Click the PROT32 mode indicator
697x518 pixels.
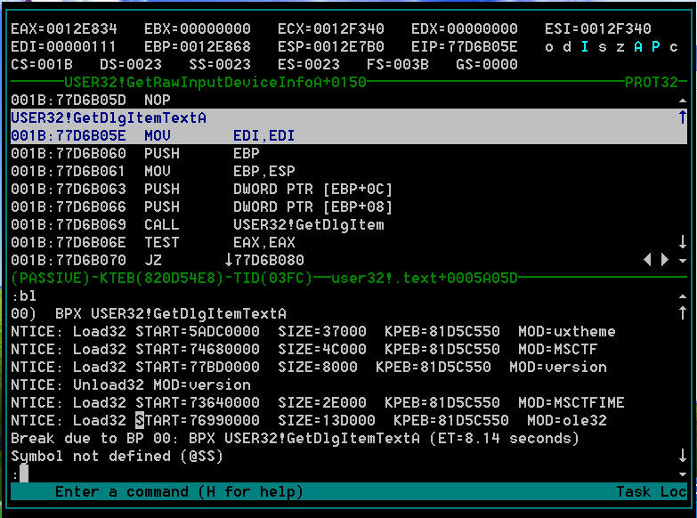tap(652, 82)
